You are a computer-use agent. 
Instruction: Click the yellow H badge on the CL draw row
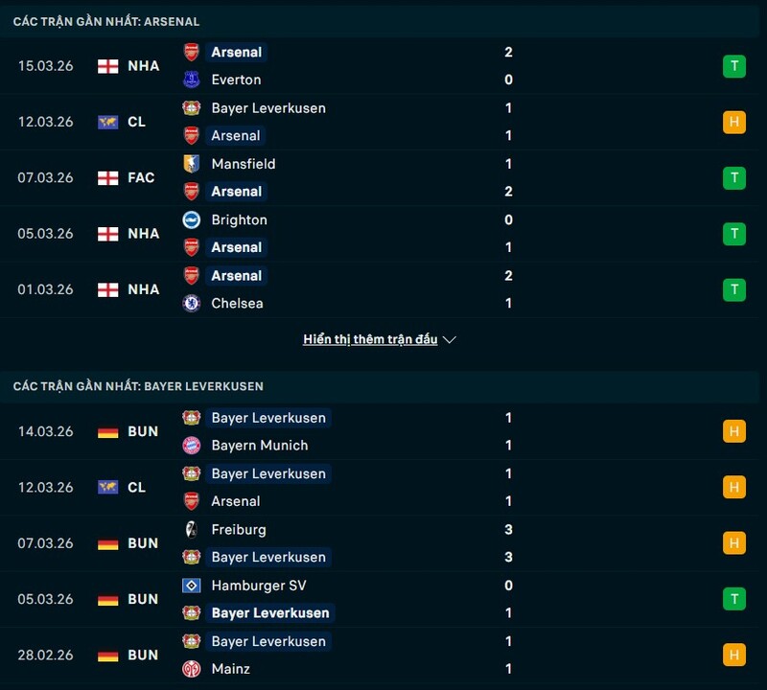[x=732, y=122]
